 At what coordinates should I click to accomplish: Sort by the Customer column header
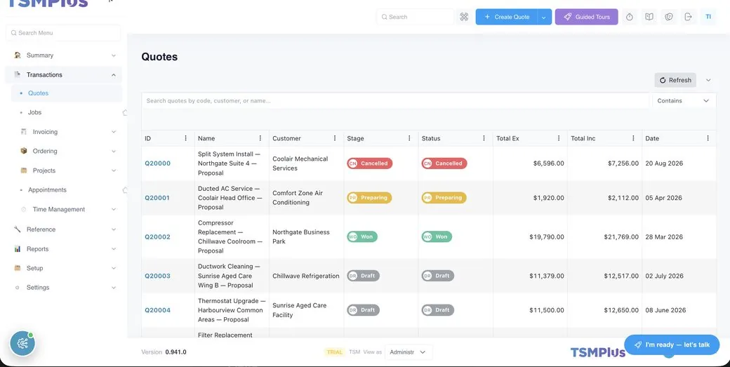coord(287,138)
